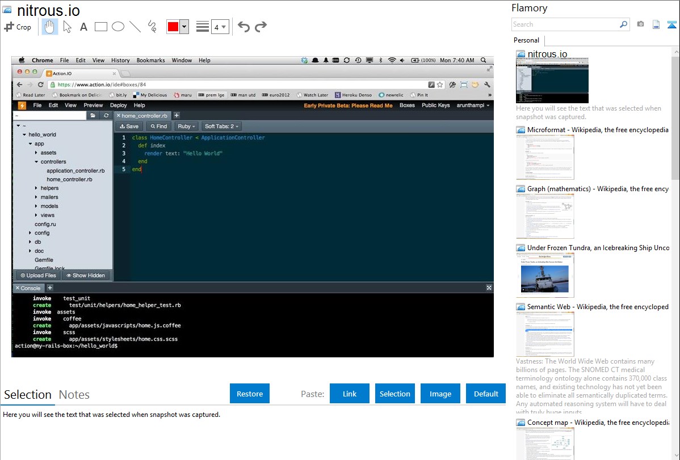The image size is (680, 460).
Task: Choose the arrow pointer tool
Action: pos(67,27)
